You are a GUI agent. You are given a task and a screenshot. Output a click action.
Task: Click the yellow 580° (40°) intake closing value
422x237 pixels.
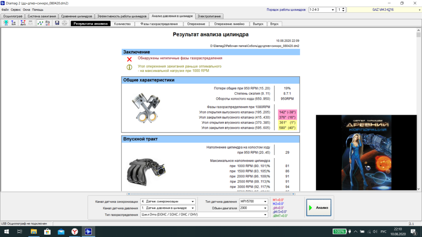click(x=287, y=128)
